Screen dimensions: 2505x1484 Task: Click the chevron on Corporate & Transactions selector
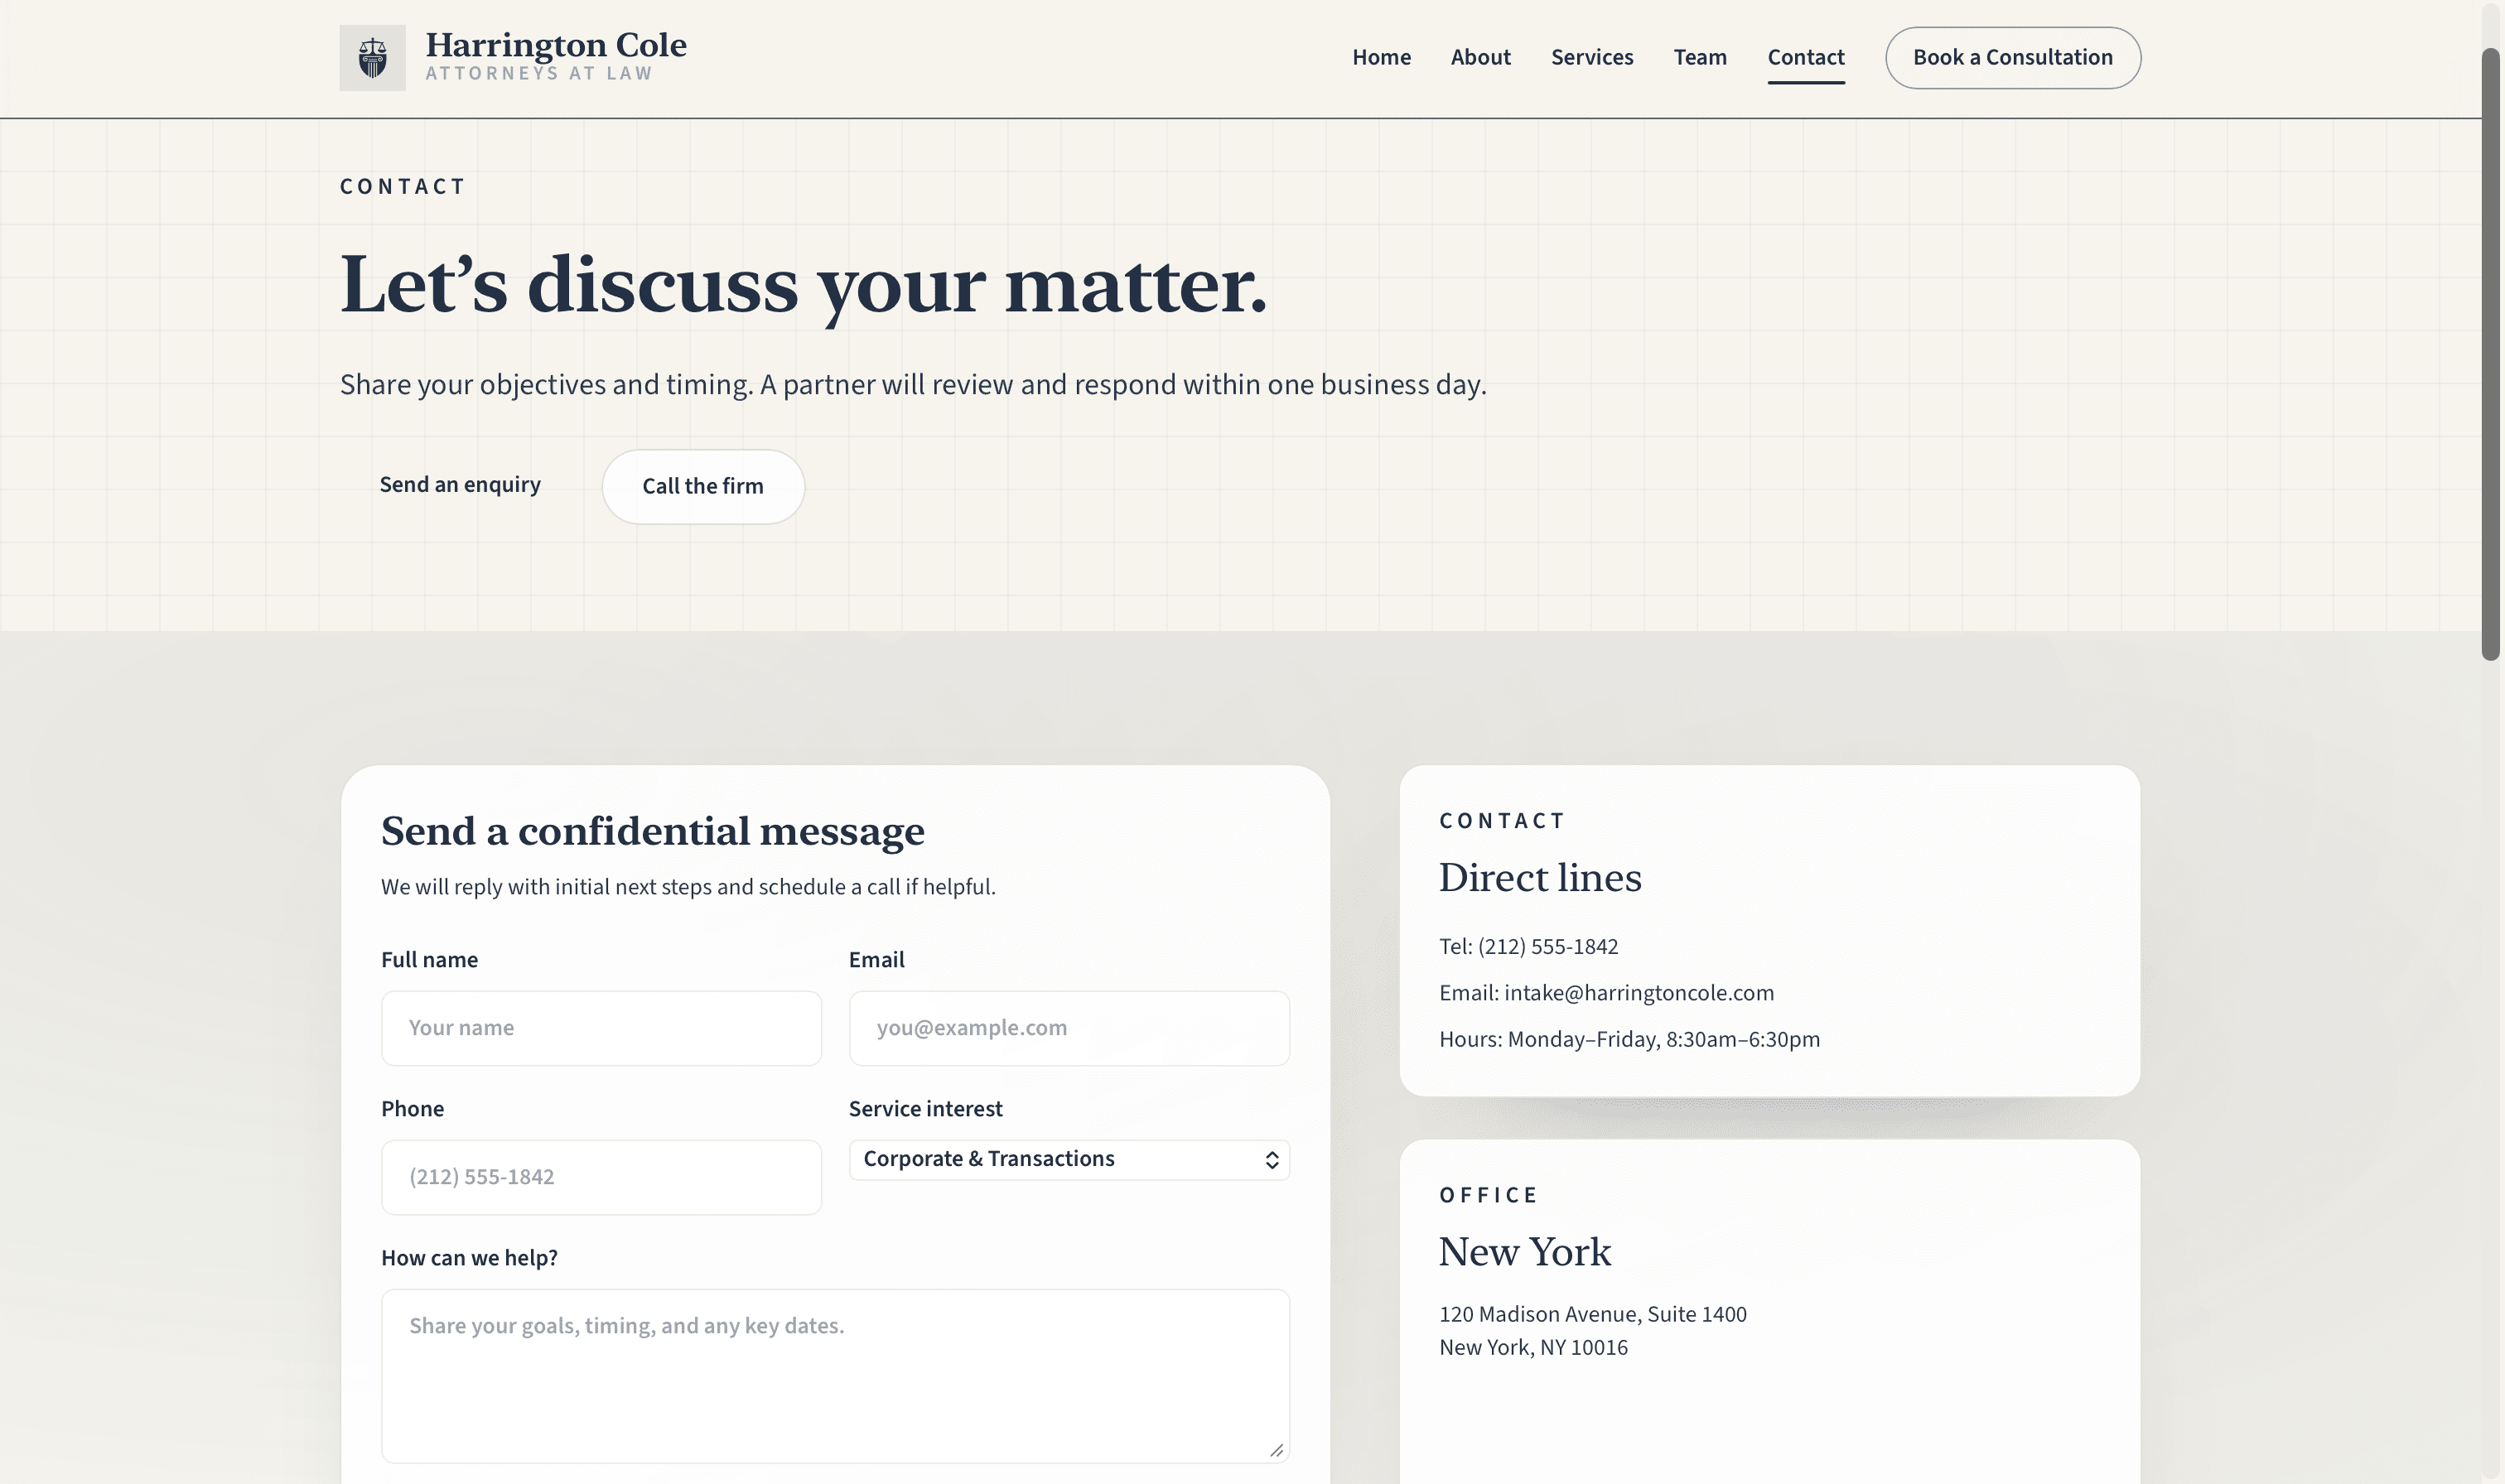coord(1271,1159)
